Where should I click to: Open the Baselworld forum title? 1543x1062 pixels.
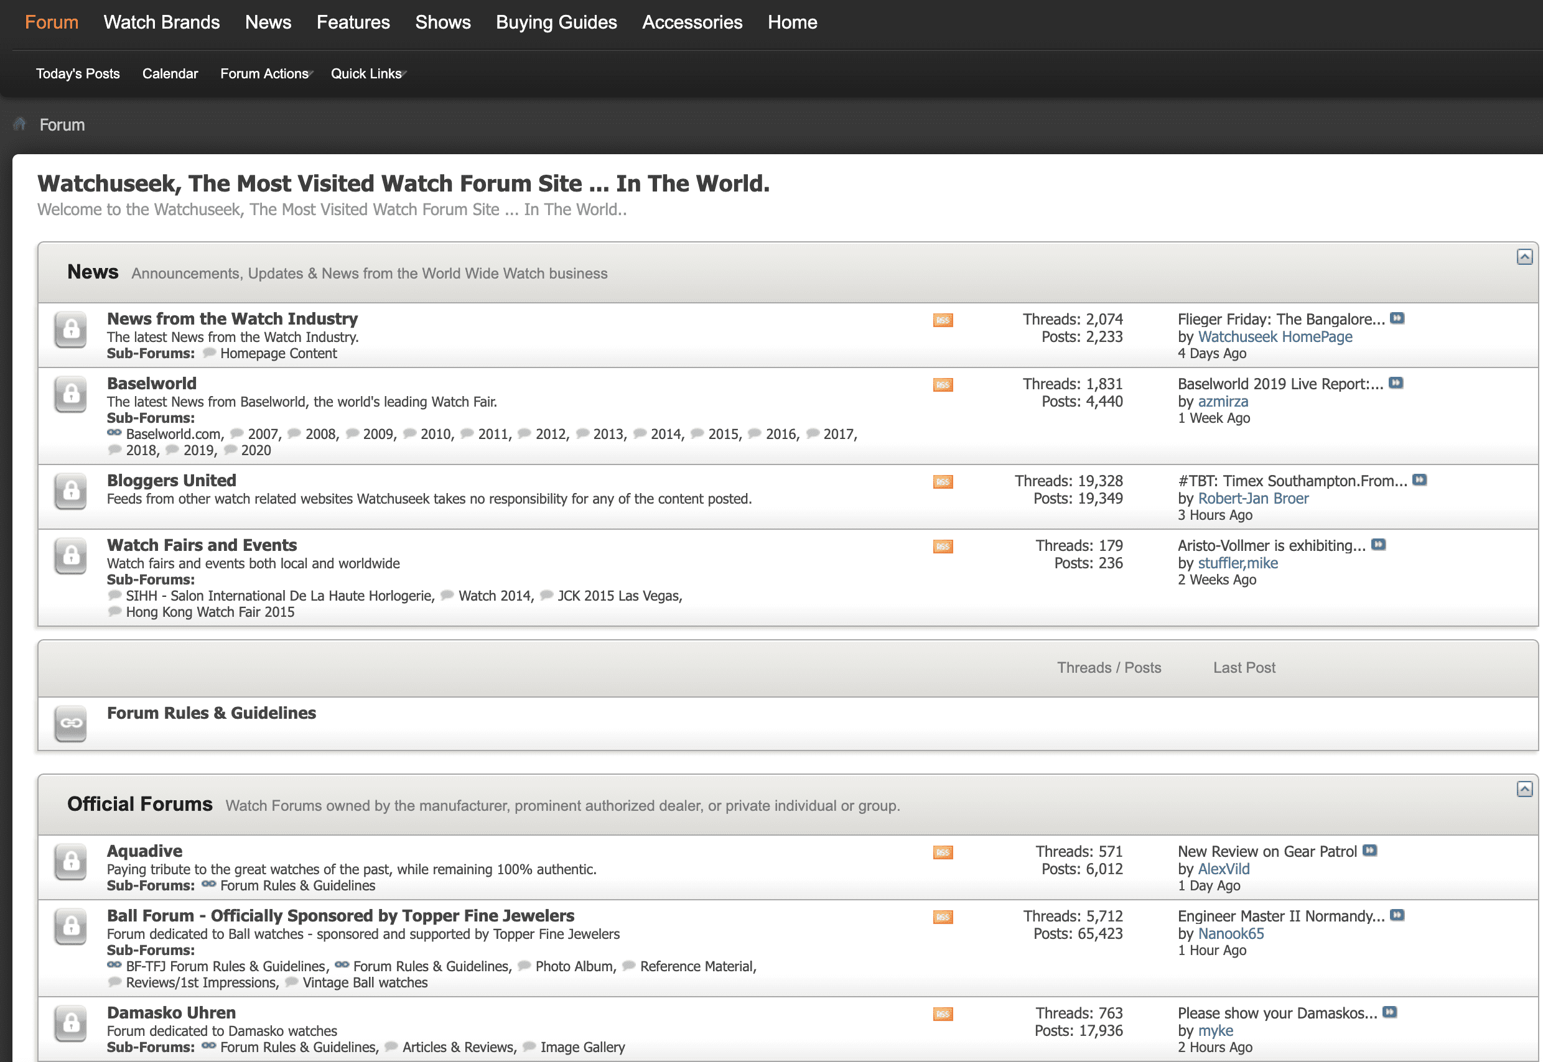152,383
